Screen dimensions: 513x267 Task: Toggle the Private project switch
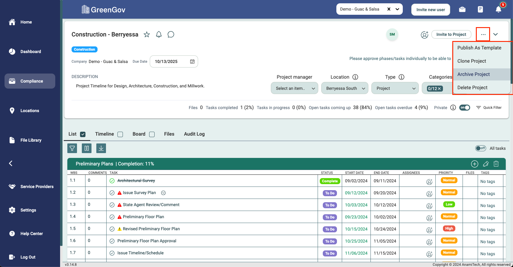[x=464, y=108]
